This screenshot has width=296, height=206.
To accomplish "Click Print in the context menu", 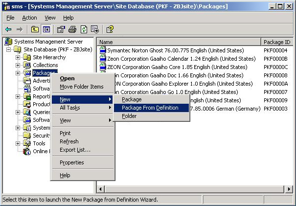I will pyautogui.click(x=83, y=133).
